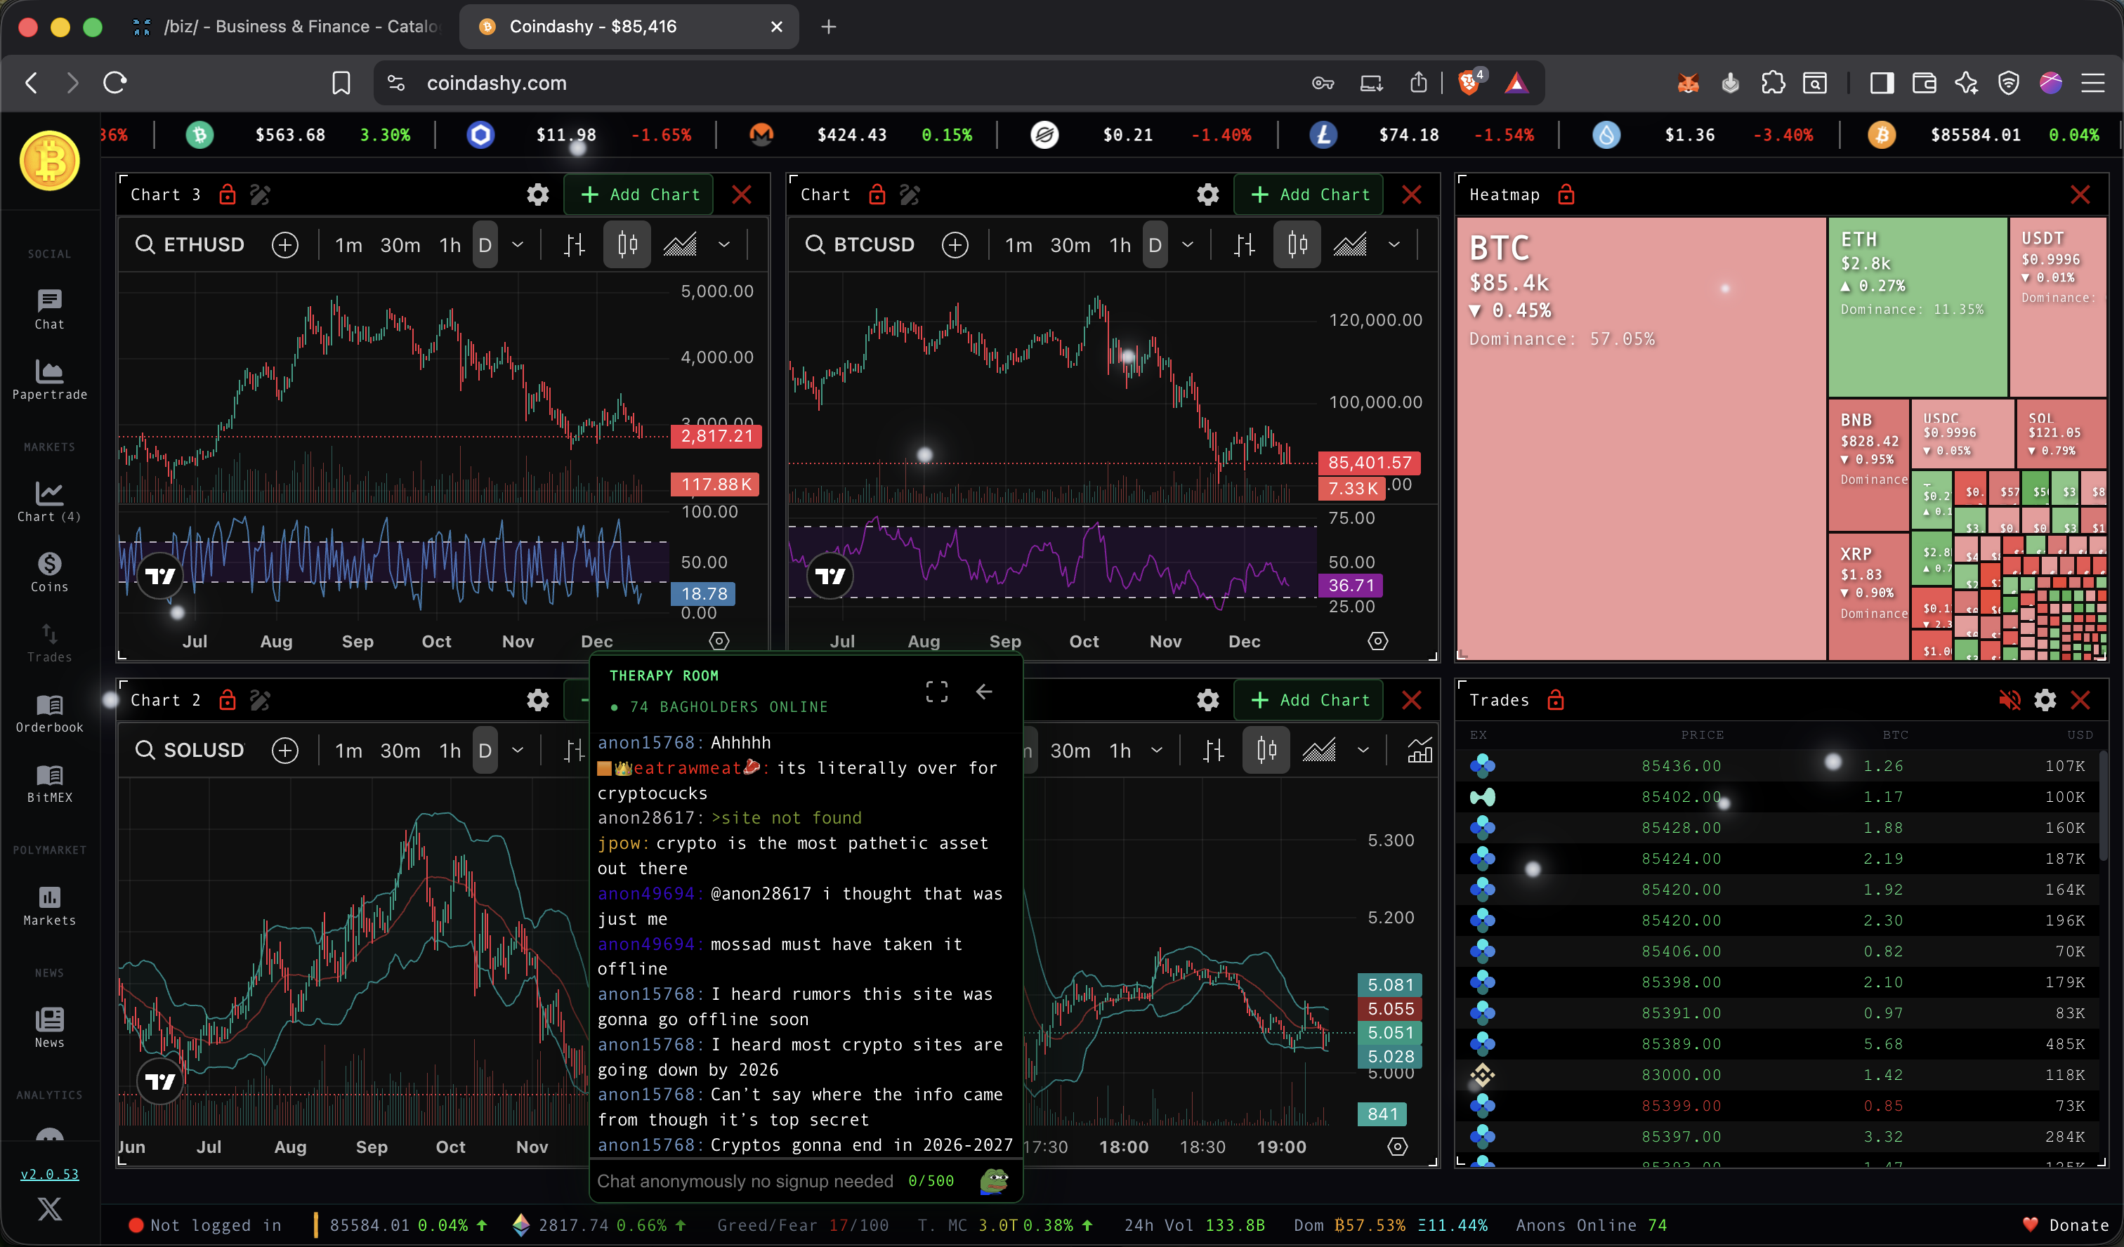The height and width of the screenshot is (1247, 2124).
Task: Toggle the lock on Chart 2
Action: [x=227, y=700]
